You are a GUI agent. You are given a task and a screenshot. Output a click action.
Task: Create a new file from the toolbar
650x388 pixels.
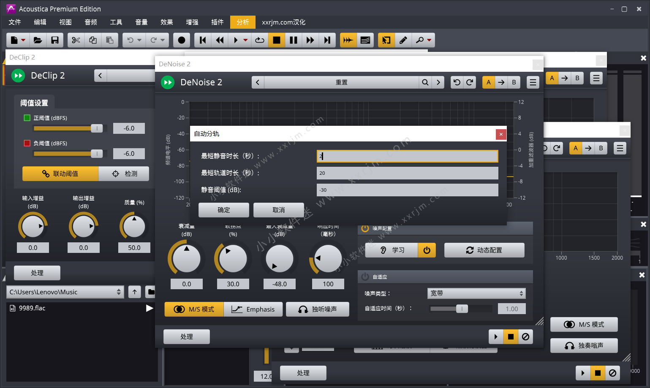14,40
